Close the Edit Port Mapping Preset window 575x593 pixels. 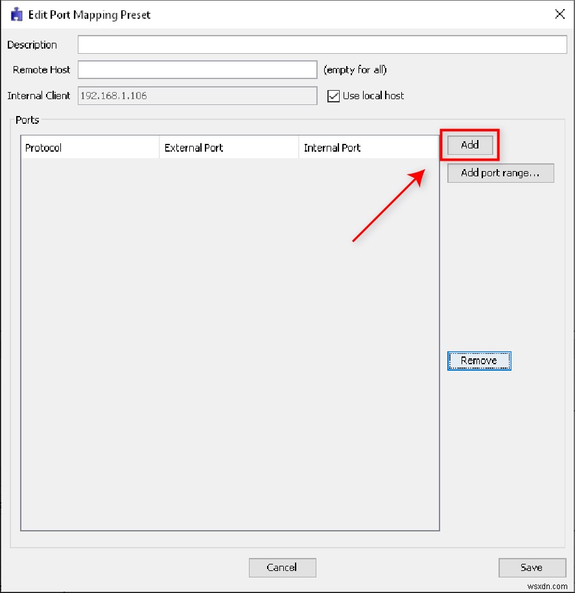pos(559,14)
